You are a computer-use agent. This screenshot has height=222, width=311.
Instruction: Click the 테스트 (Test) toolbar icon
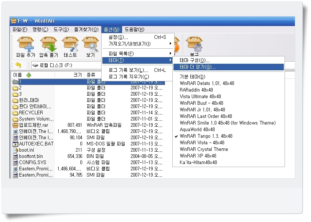(x=70, y=44)
